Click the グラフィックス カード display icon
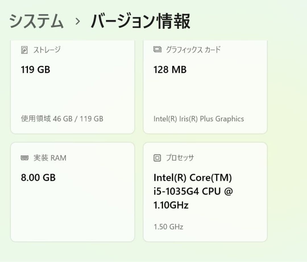 click(x=157, y=49)
